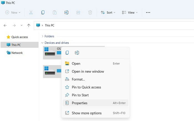Open the New dropdown button
Screen dimensions: 194x121
pyautogui.click(x=13, y=12)
